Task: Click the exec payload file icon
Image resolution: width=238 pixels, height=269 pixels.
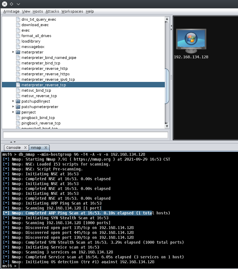Action: tap(18, 30)
